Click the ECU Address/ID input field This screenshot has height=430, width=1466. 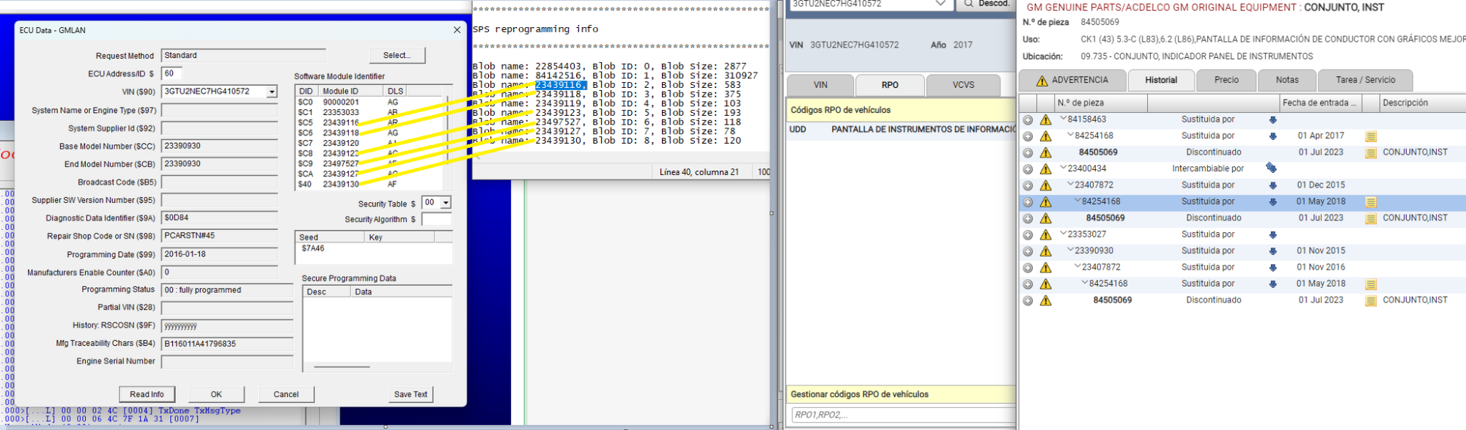pos(172,73)
